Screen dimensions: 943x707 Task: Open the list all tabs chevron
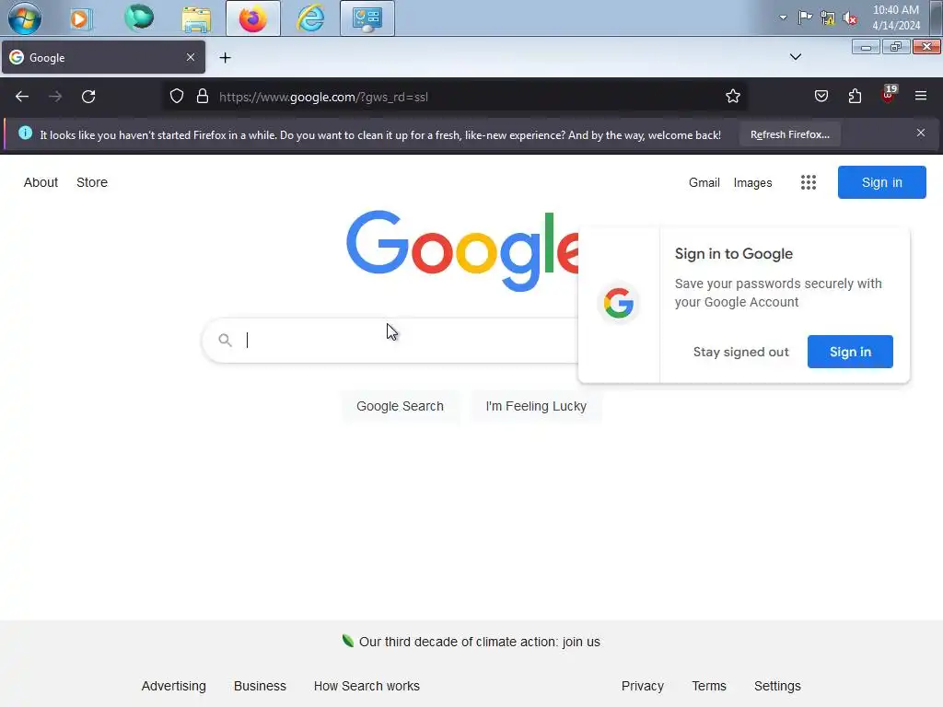[795, 57]
